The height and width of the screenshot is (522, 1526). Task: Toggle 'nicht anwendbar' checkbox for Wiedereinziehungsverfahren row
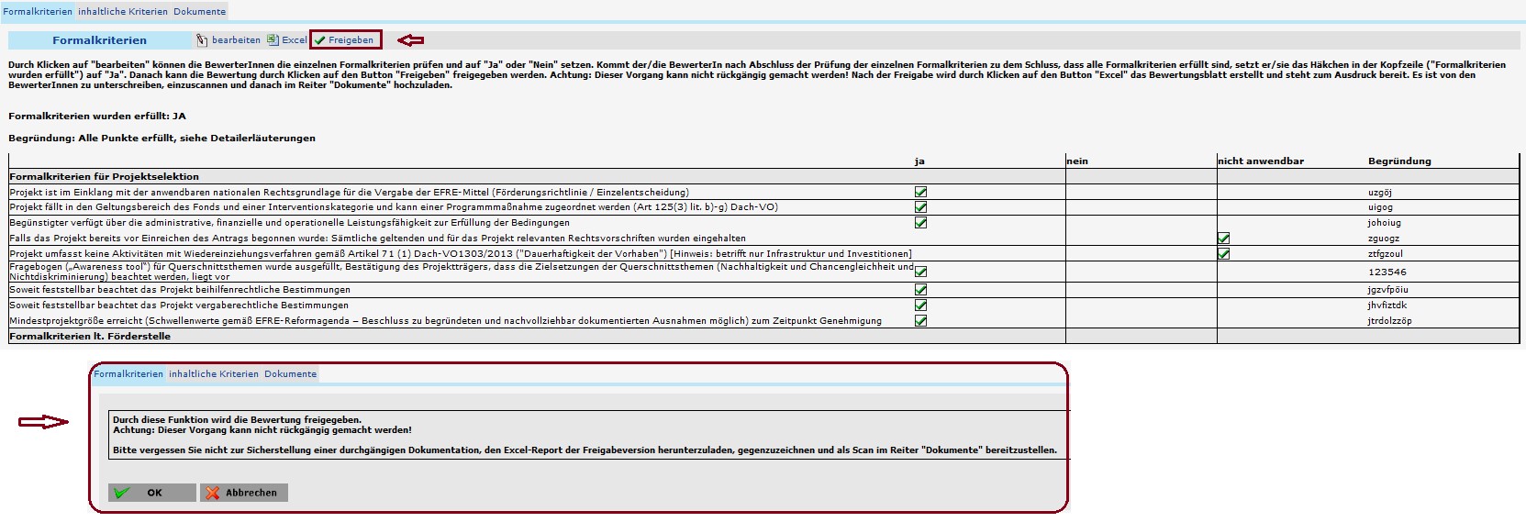1223,254
